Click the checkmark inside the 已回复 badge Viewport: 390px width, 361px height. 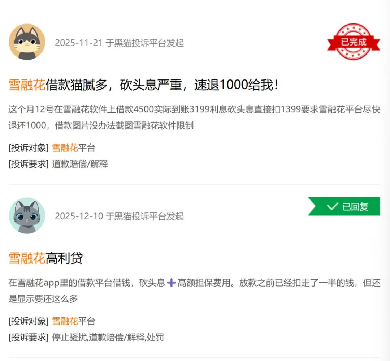[x=332, y=206]
